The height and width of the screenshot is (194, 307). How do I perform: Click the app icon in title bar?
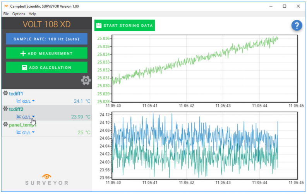point(6,6)
